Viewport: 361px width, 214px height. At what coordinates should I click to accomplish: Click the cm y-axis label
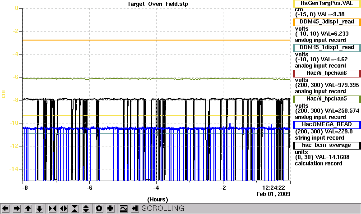tap(3, 94)
